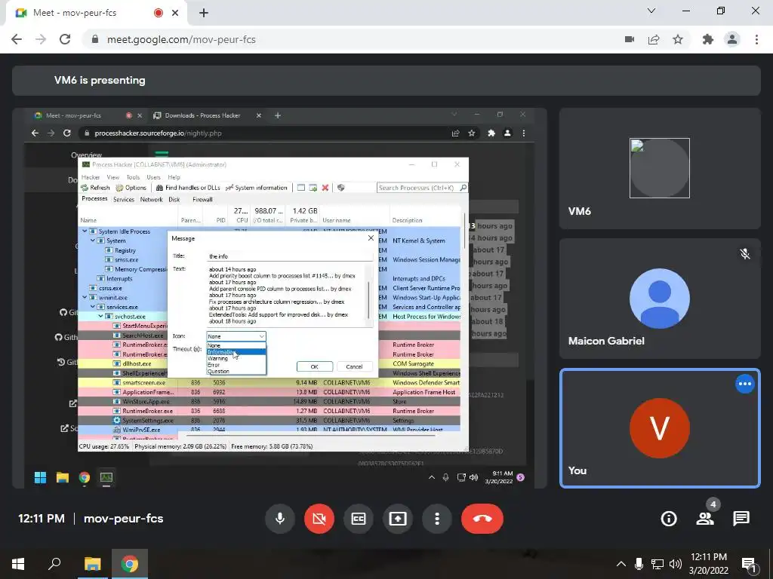Click Chrome icon on the taskbar
The height and width of the screenshot is (579, 773).
pyautogui.click(x=130, y=564)
